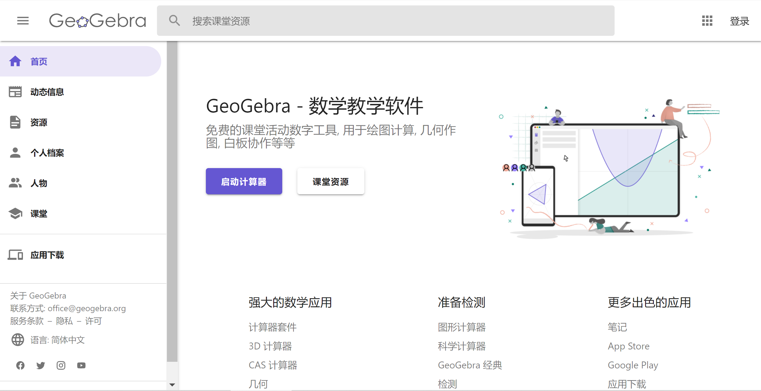Open the Google Play link
Screen dimensions: 761x391
(x=633, y=365)
